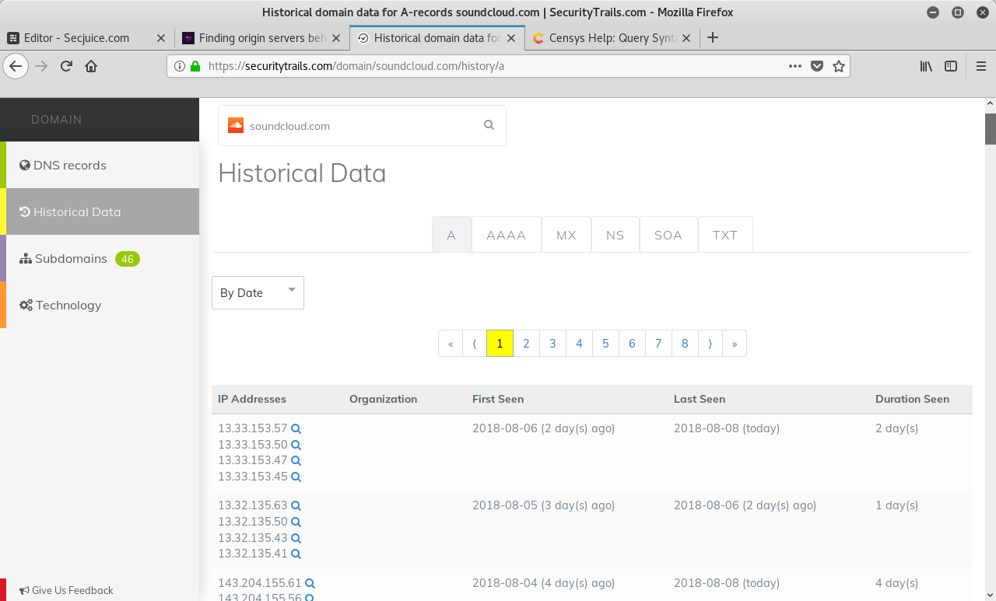Open the Firefox Library
This screenshot has width=996, height=601.
coord(926,66)
